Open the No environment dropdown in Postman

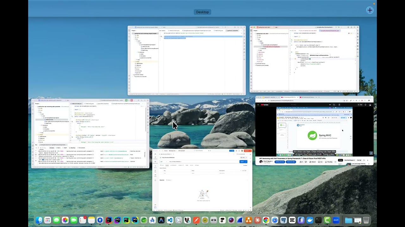pyautogui.click(x=242, y=154)
